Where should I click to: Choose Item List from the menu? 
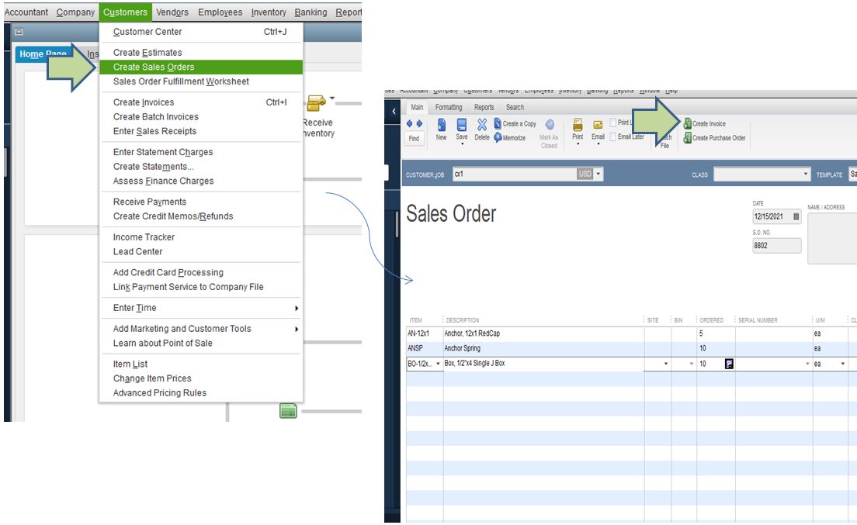pos(201,364)
